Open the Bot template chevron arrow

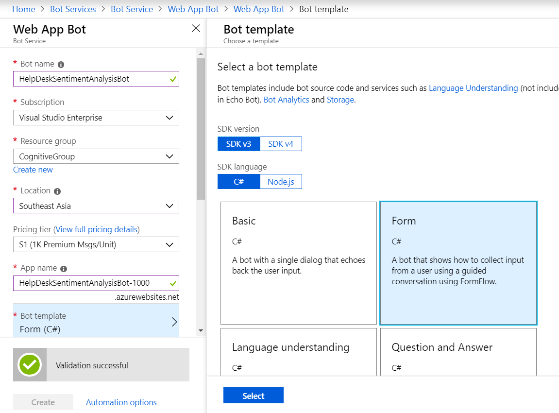point(174,322)
